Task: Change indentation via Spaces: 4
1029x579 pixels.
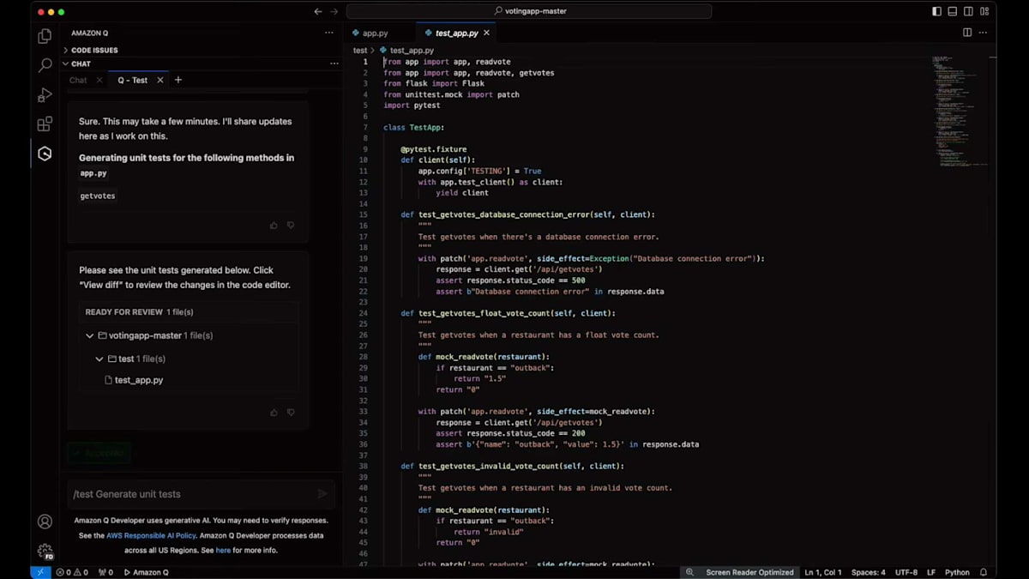Action: pos(869,572)
